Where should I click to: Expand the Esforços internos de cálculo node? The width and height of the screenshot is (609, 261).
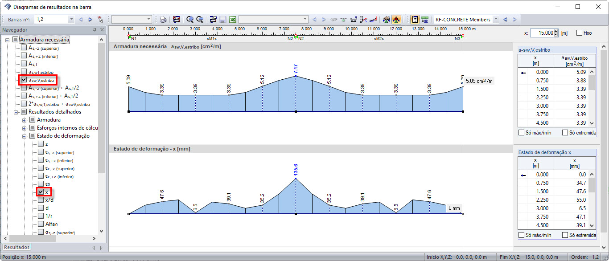pyautogui.click(x=24, y=128)
